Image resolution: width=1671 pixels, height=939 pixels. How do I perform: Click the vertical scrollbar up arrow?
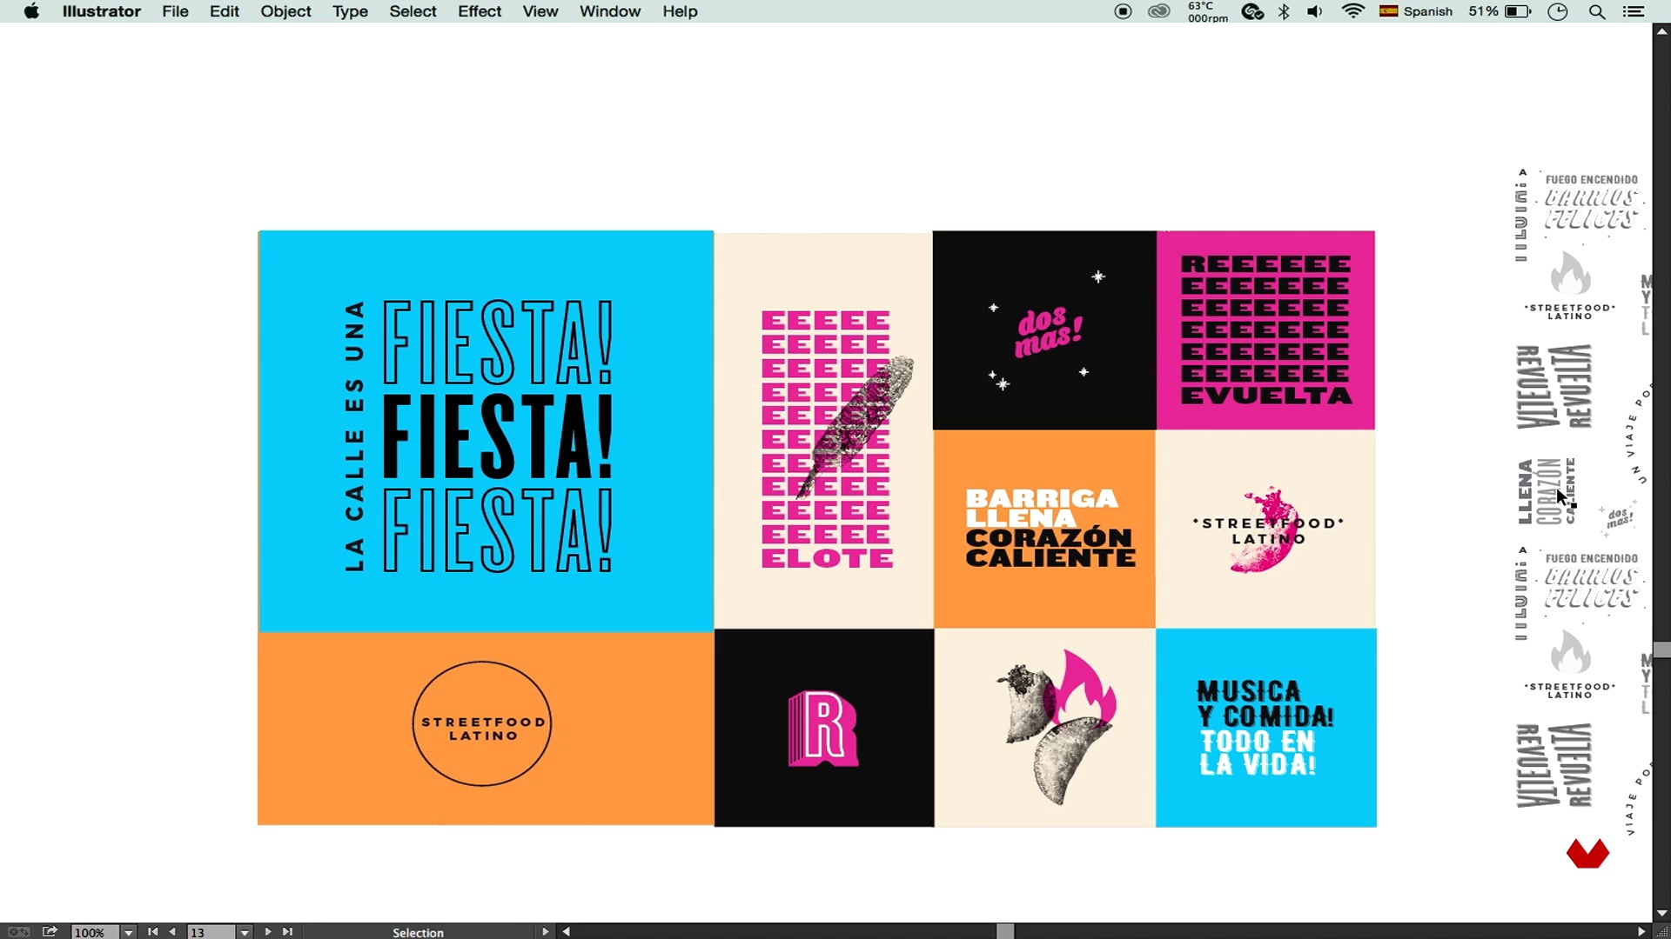tap(1661, 31)
